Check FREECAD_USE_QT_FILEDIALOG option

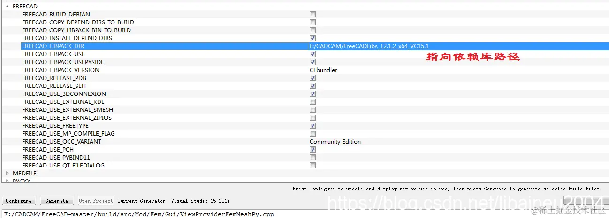312,166
